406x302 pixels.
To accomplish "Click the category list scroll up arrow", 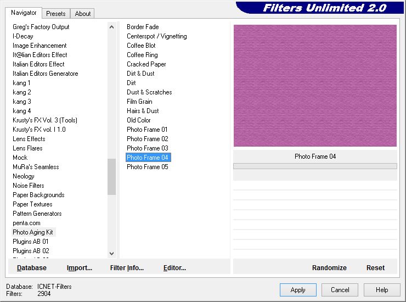I will (x=111, y=27).
